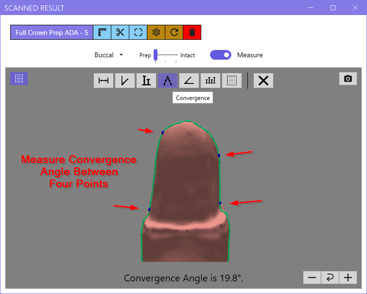Take a snapshot with the camera icon
The width and height of the screenshot is (367, 294).
coord(348,79)
